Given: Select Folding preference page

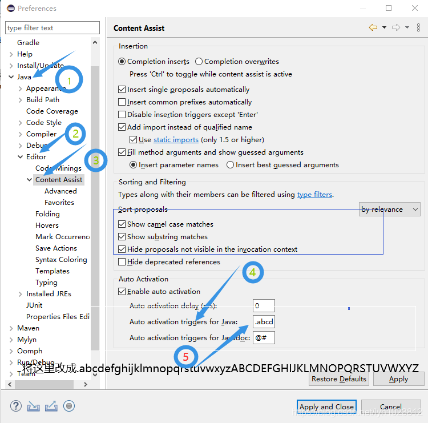Looking at the screenshot, I should [47, 214].
